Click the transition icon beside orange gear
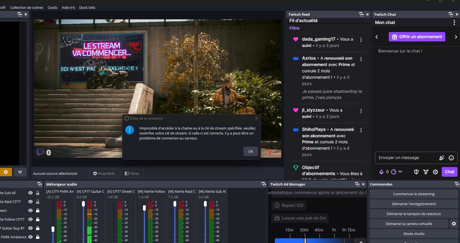460x243 pixels. tap(20, 172)
